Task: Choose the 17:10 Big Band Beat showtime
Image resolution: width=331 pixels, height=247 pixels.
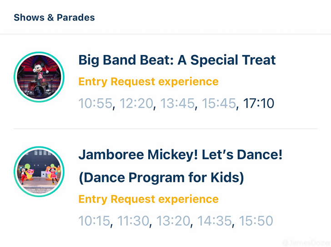Action: [x=259, y=103]
